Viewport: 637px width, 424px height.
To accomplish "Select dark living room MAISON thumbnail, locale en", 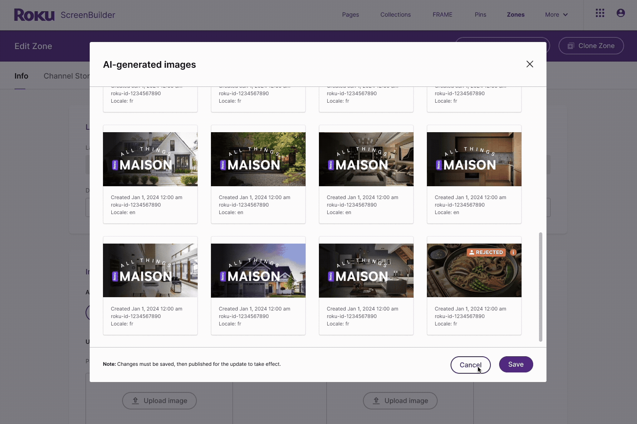I will [366, 159].
